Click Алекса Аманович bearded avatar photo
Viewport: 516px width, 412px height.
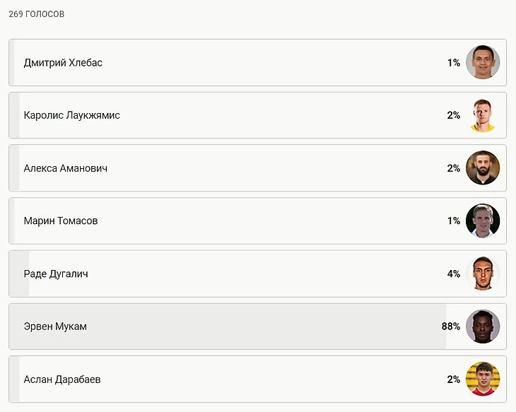click(x=483, y=168)
